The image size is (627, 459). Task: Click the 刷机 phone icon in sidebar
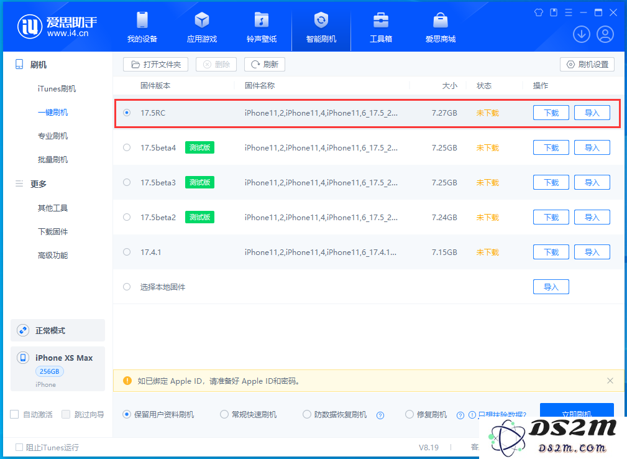pos(19,64)
